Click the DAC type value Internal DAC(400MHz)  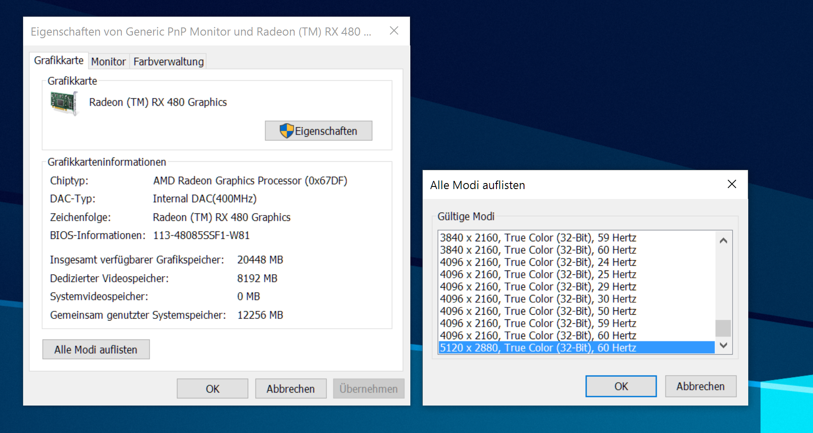coord(205,198)
